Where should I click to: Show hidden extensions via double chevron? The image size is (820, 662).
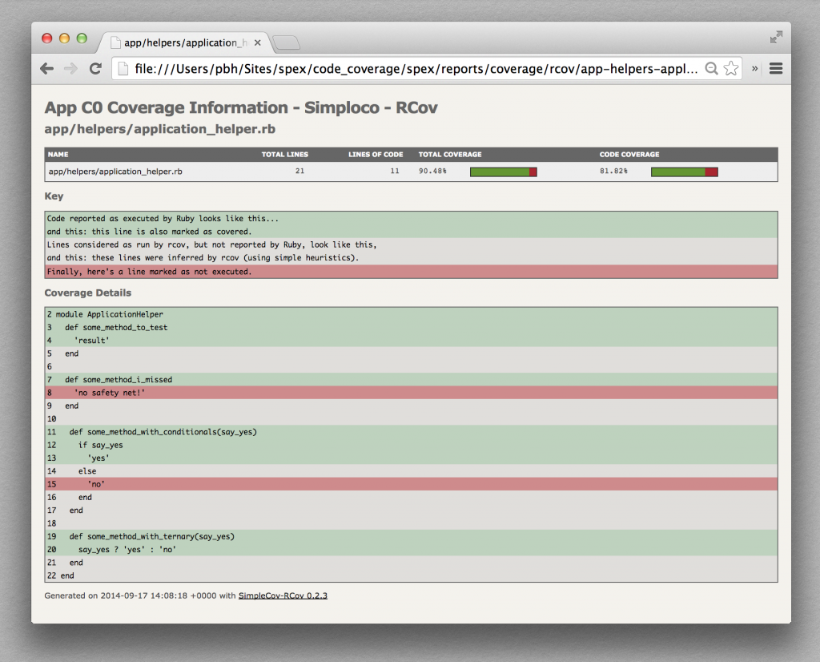(754, 69)
